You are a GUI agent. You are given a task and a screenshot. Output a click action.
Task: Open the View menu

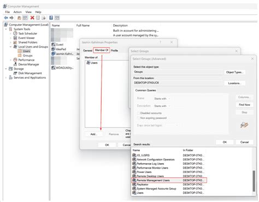click(x=28, y=12)
